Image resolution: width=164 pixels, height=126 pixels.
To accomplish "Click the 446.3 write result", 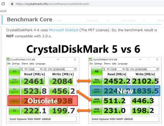I will pyautogui.click(x=145, y=101).
